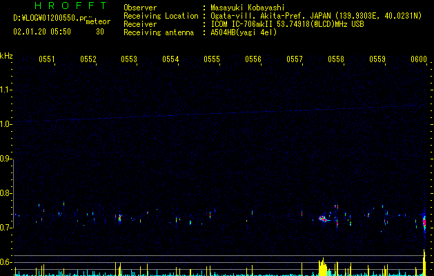Click the bright meteor echo before 0558
The height and width of the screenshot is (276, 434).
tap(323, 219)
